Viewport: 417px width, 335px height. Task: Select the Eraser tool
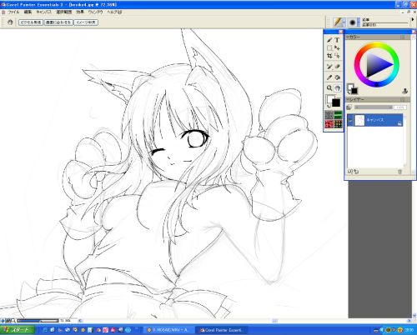coord(337,67)
